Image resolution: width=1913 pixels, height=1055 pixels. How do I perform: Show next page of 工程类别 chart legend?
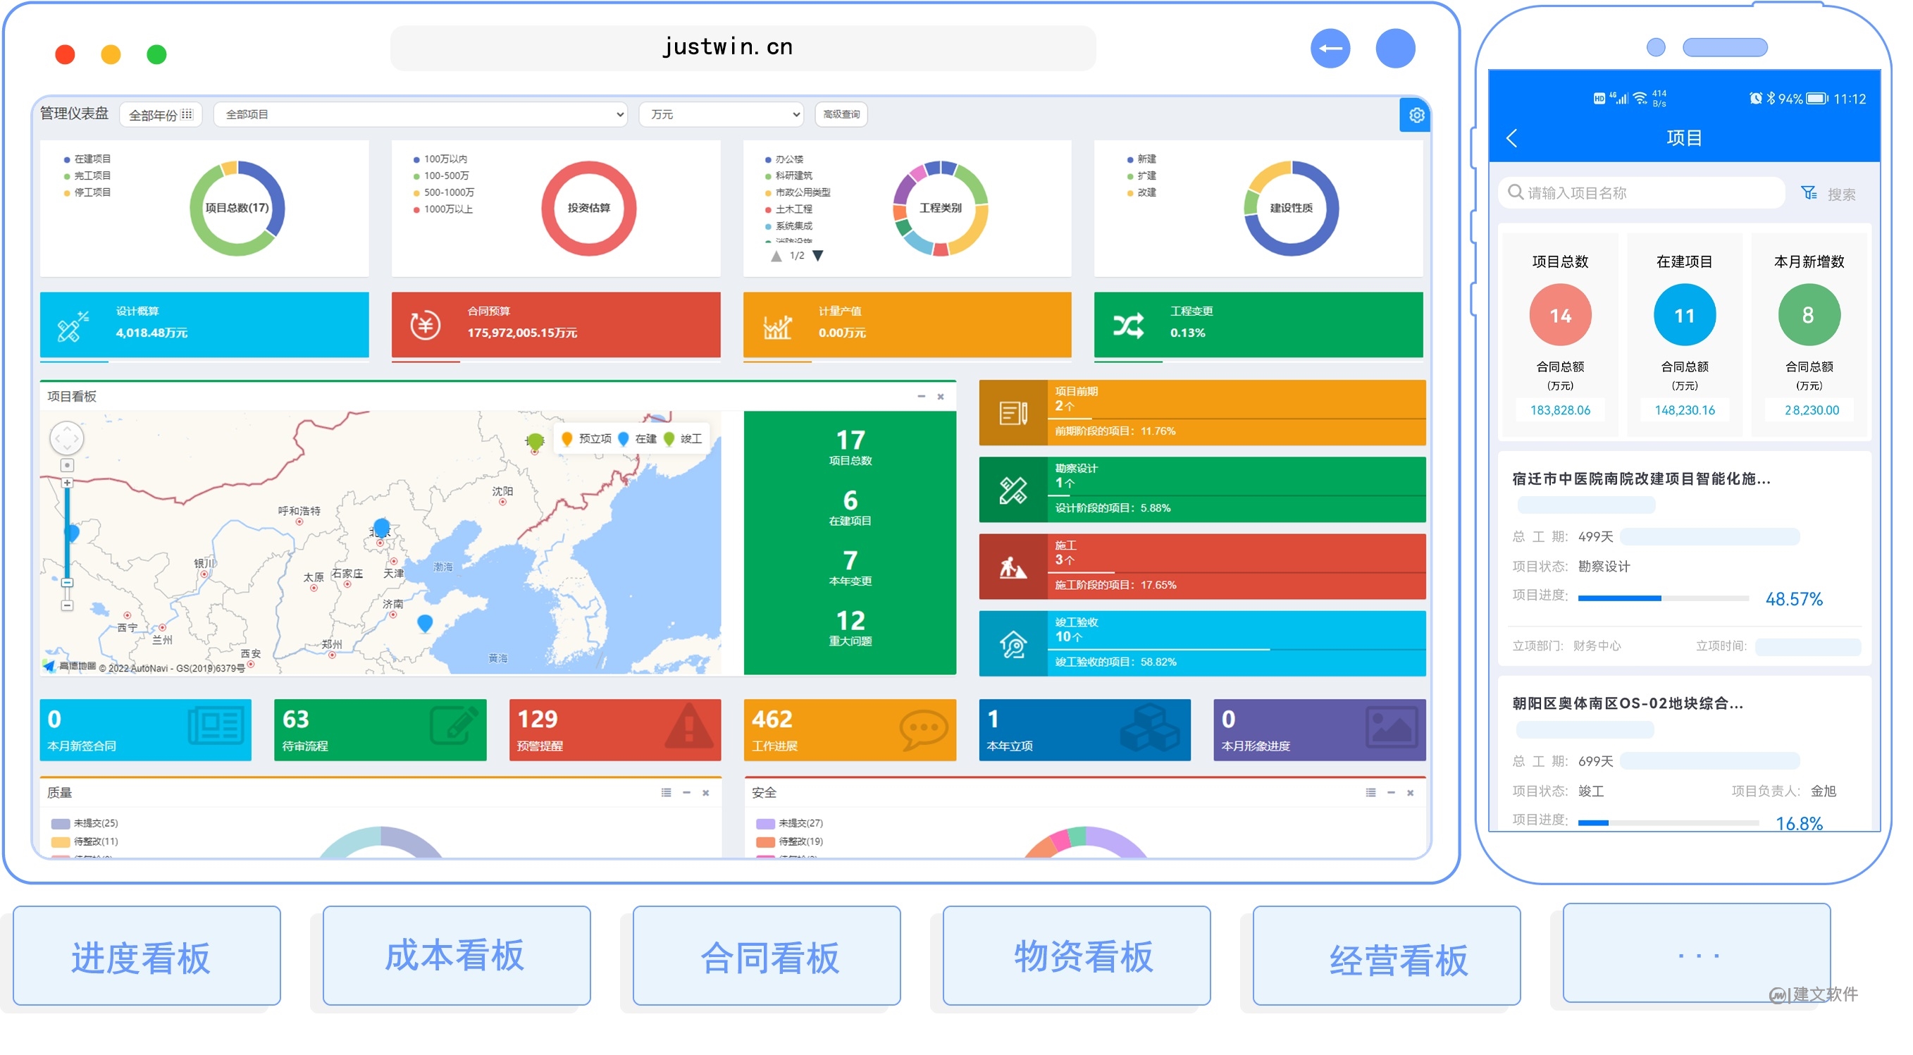point(818,255)
